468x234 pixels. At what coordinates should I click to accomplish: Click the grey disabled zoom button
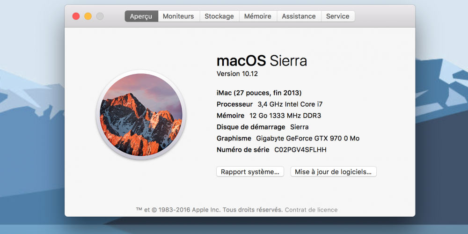coord(100,16)
